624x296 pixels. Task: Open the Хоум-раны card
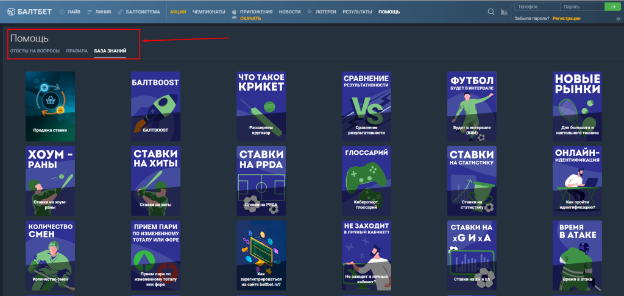pyautogui.click(x=50, y=181)
